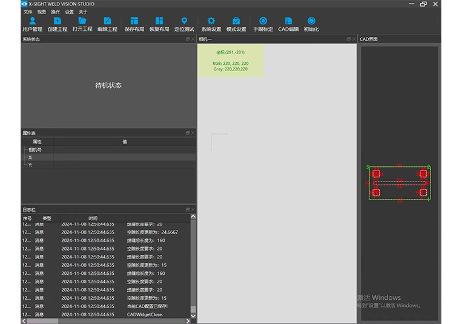Image resolution: width=462 pixels, height=324 pixels.
Task: Close the 日志栏 log panel
Action: point(193,210)
